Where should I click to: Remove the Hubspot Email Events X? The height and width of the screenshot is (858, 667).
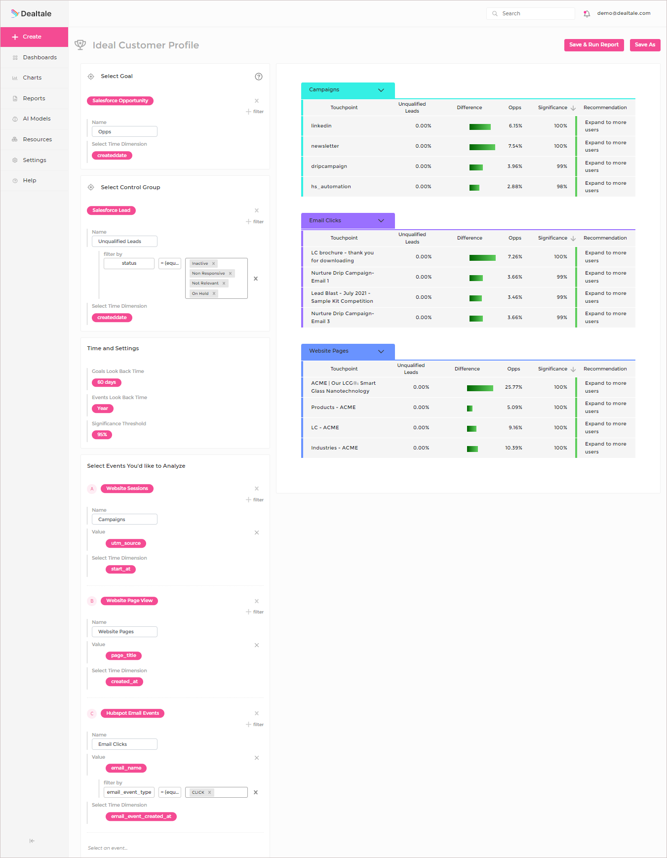tap(257, 713)
